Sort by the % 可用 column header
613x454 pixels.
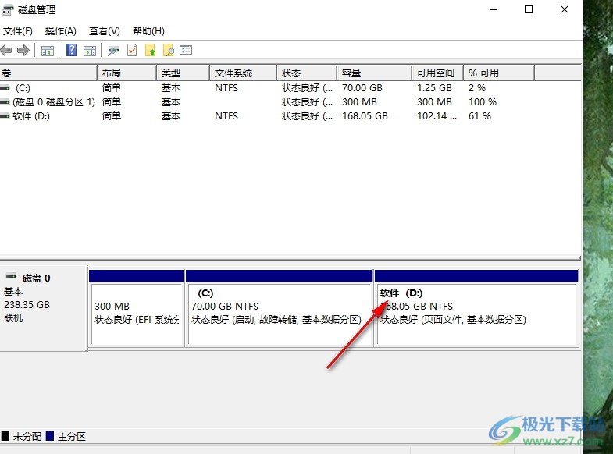499,73
